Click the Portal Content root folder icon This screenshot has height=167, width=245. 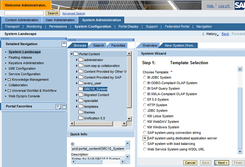(x=76, y=54)
